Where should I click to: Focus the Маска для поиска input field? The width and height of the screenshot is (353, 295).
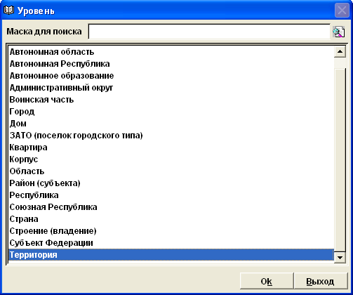click(209, 32)
